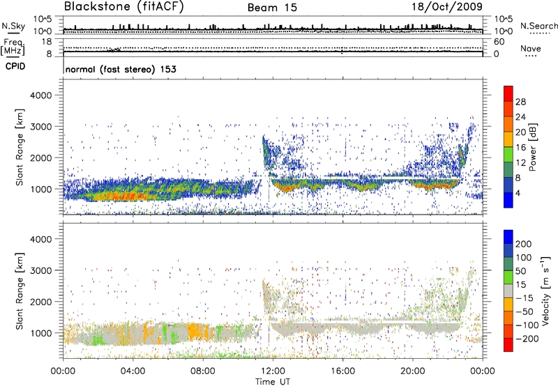Click the '20:00' time tick label

click(x=412, y=371)
